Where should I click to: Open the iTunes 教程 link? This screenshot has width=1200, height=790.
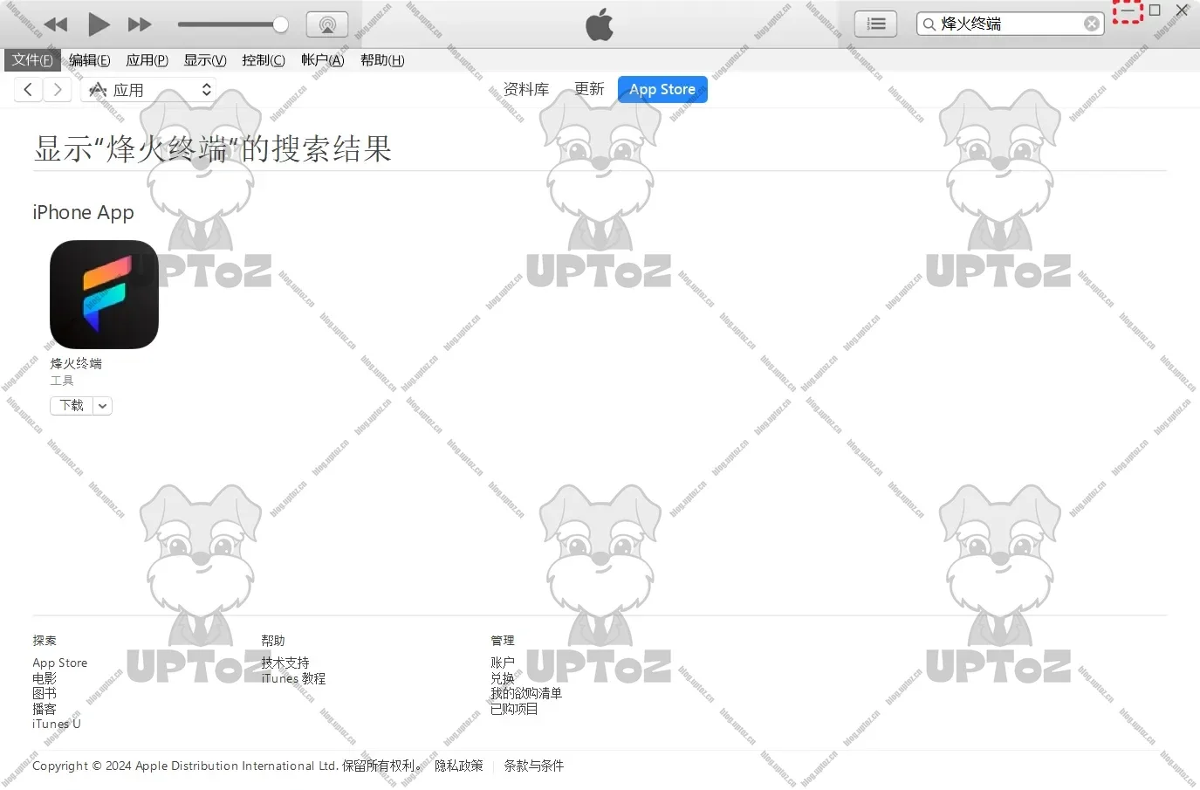(293, 678)
